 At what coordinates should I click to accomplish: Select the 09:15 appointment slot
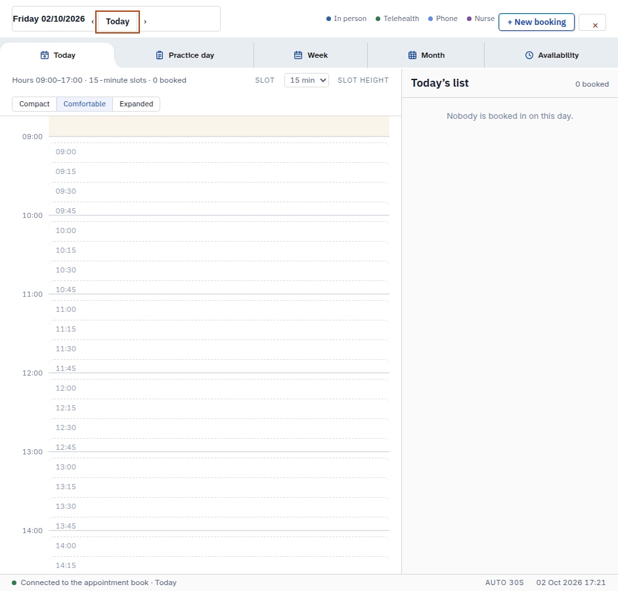point(219,172)
